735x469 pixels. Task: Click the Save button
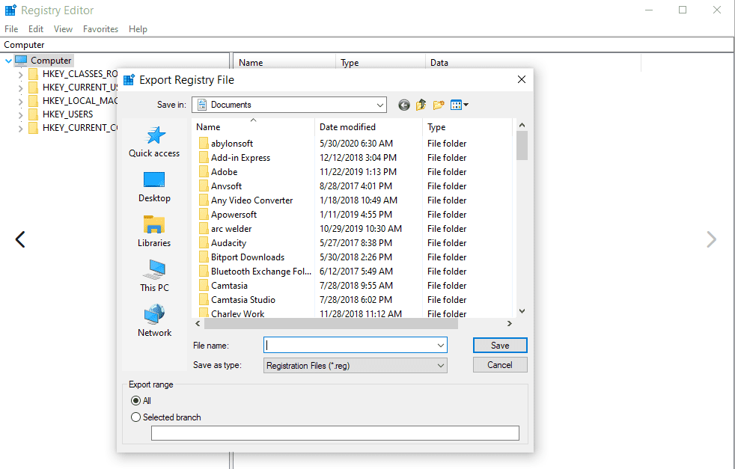click(x=500, y=346)
